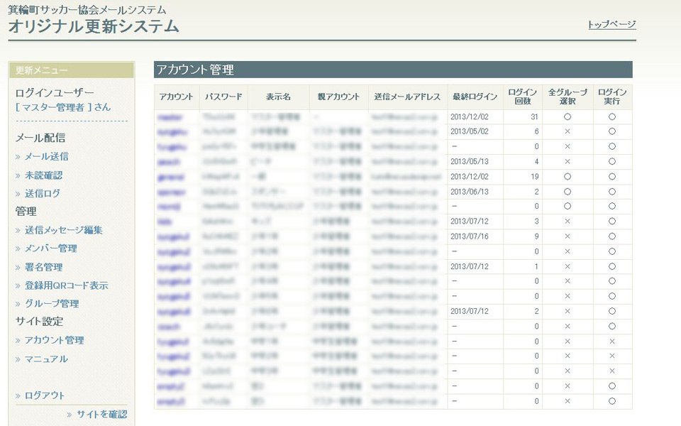Select 送信メッセージ編集 in the management menu
The height and width of the screenshot is (426, 681).
64,230
